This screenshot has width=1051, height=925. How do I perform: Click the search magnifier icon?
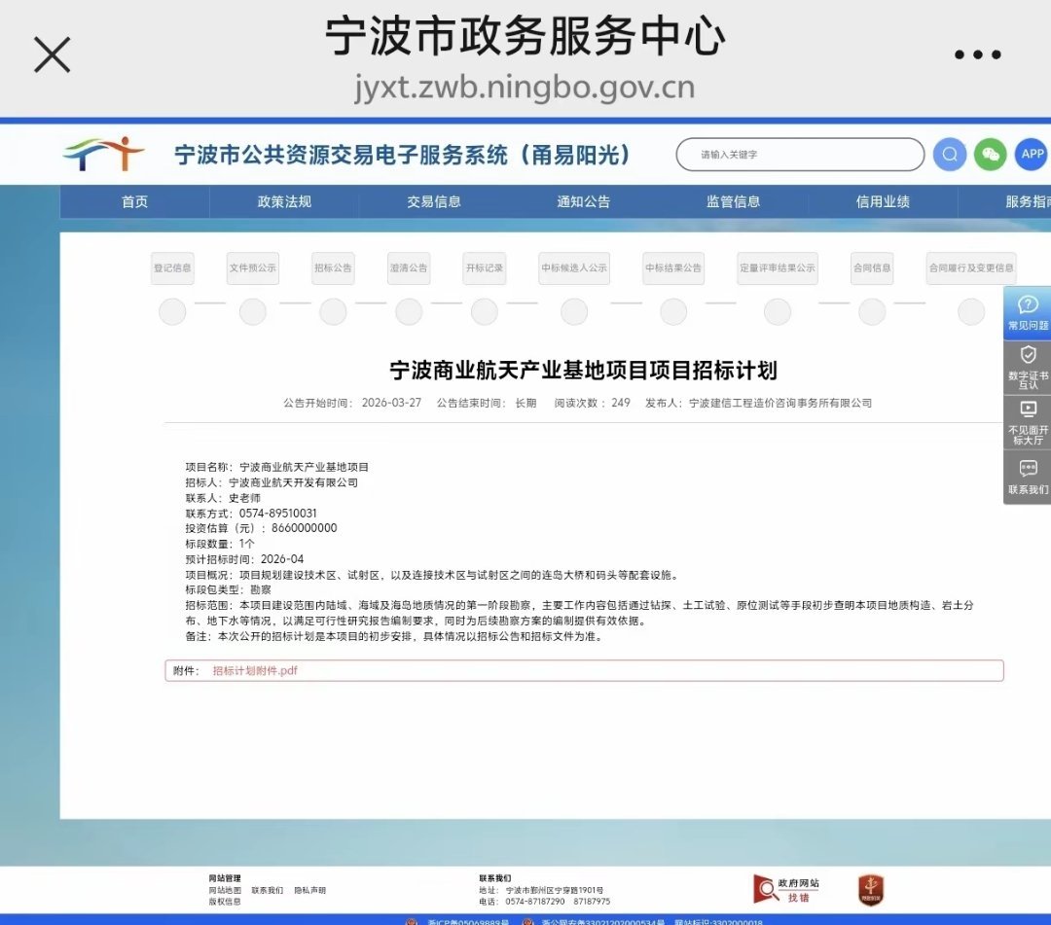[x=949, y=154]
